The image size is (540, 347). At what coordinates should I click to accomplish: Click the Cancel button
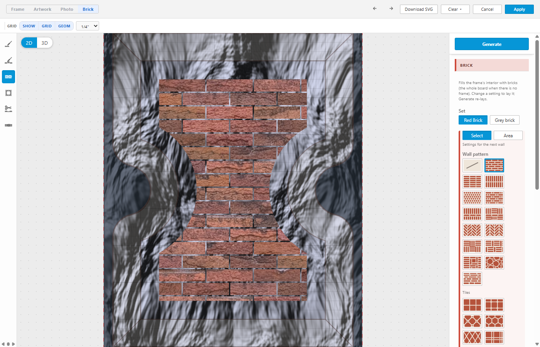487,9
